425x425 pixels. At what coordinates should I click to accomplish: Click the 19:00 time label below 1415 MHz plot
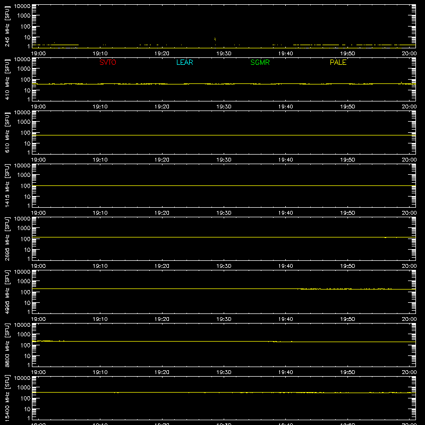pos(38,213)
